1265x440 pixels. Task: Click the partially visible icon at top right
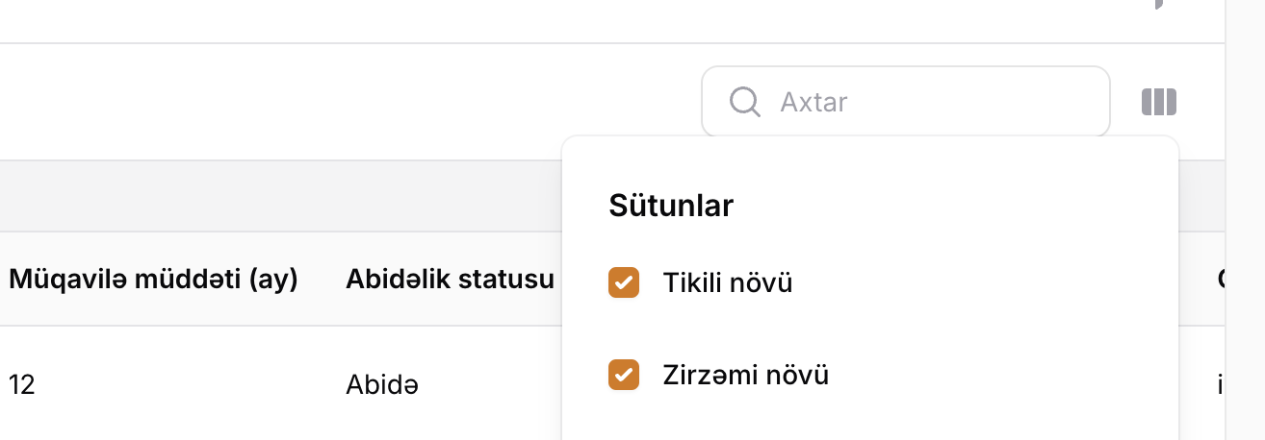tap(1158, 4)
